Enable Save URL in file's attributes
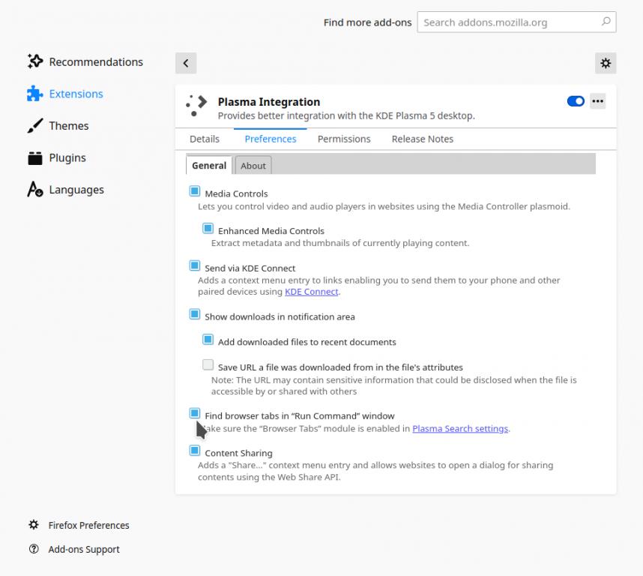Viewport: 643px width, 576px height. [208, 365]
